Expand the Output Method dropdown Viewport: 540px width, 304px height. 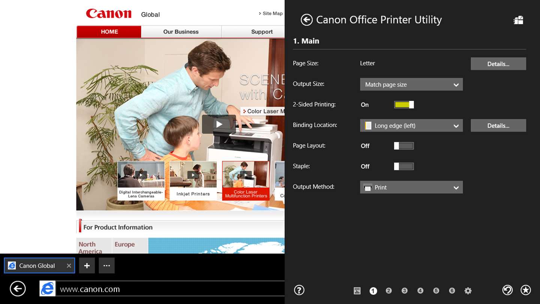point(411,187)
